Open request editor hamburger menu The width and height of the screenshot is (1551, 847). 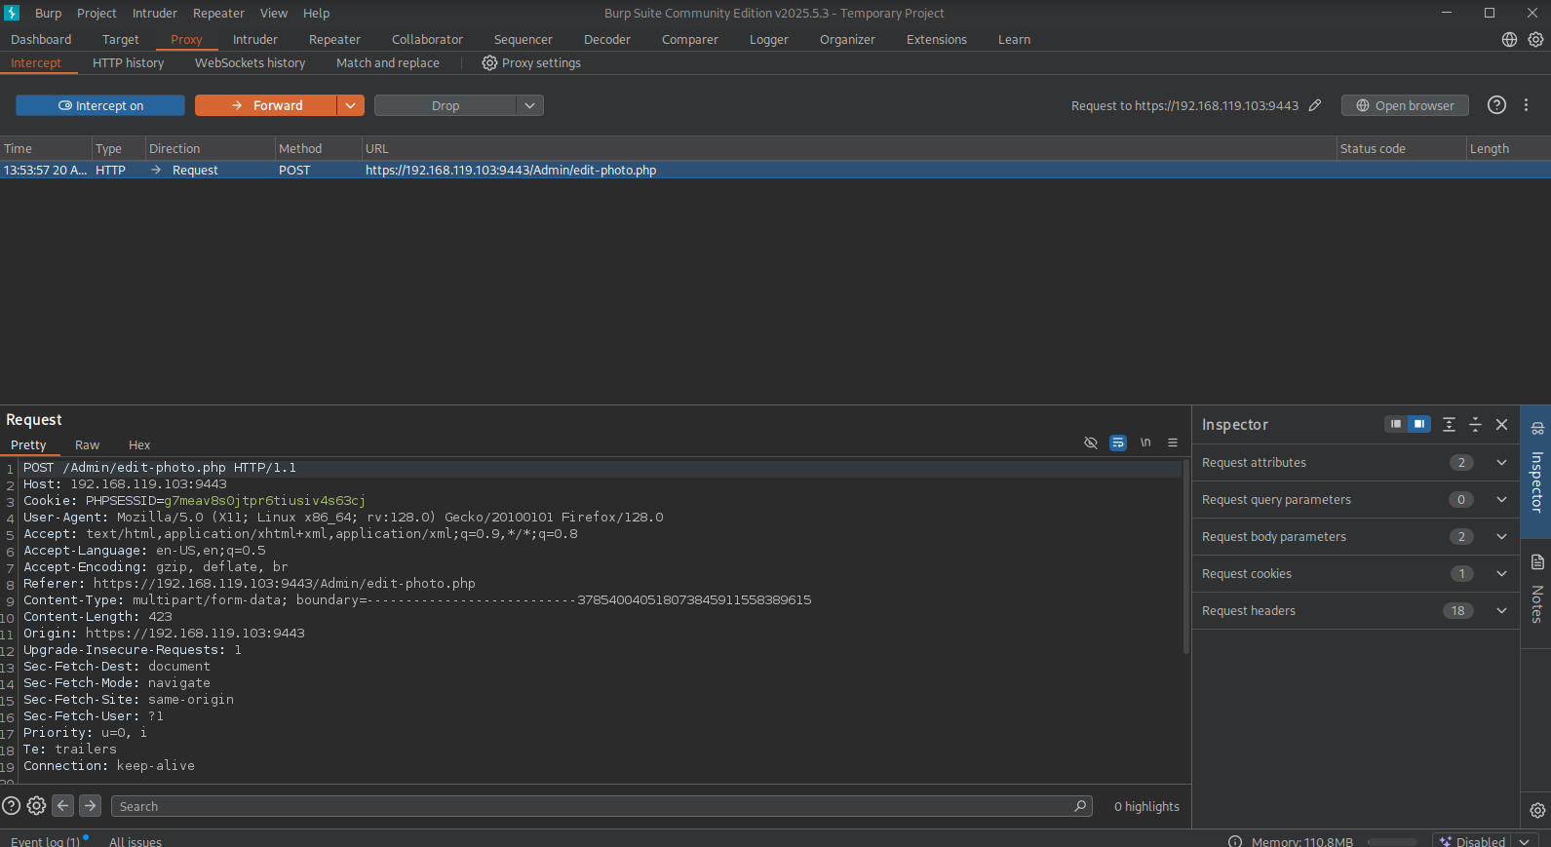click(x=1173, y=443)
